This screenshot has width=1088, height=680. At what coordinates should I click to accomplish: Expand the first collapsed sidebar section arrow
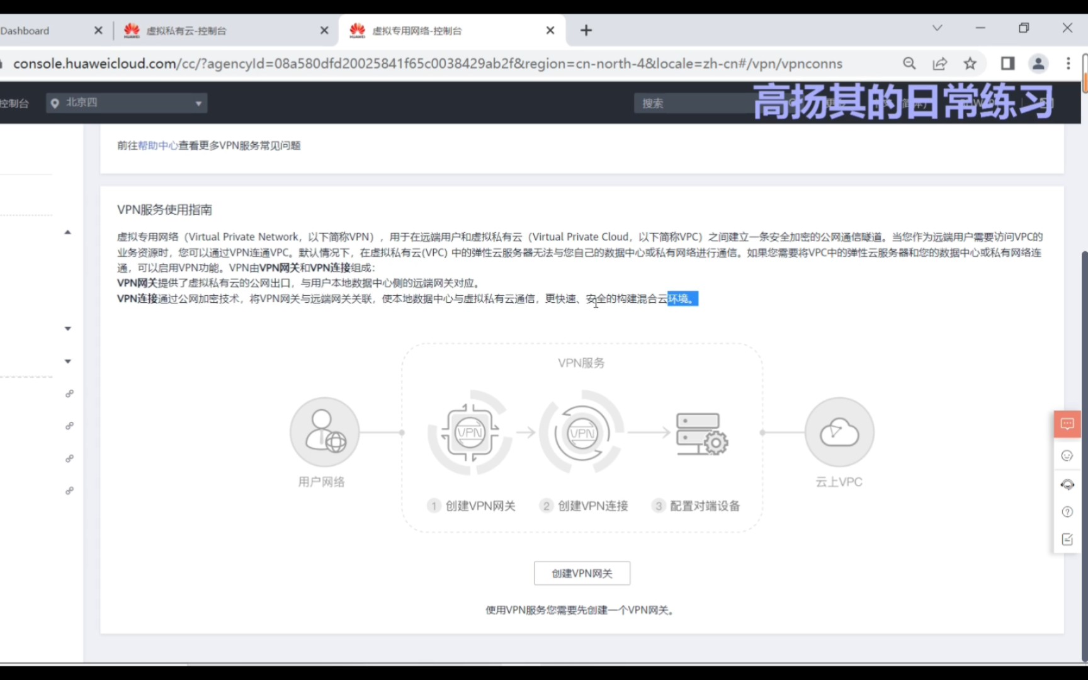pyautogui.click(x=68, y=329)
